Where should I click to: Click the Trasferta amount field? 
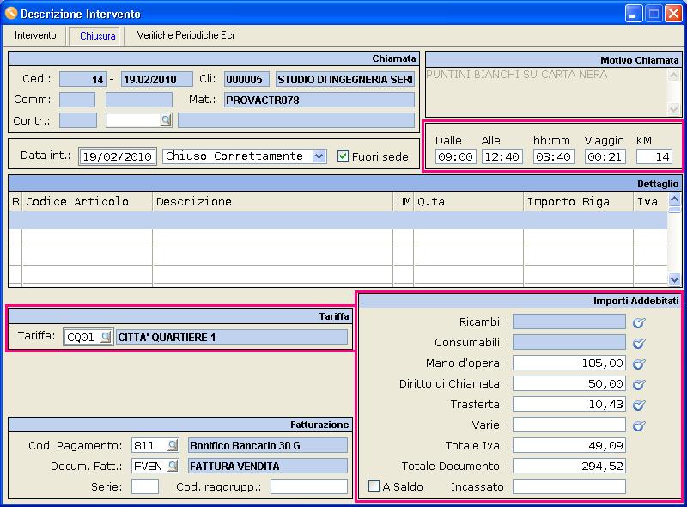click(x=569, y=405)
